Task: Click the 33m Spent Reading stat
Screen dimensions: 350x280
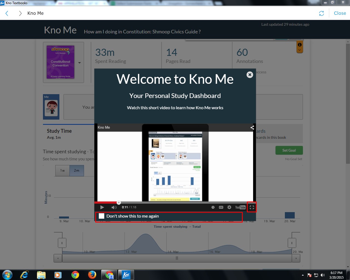Action: [111, 56]
